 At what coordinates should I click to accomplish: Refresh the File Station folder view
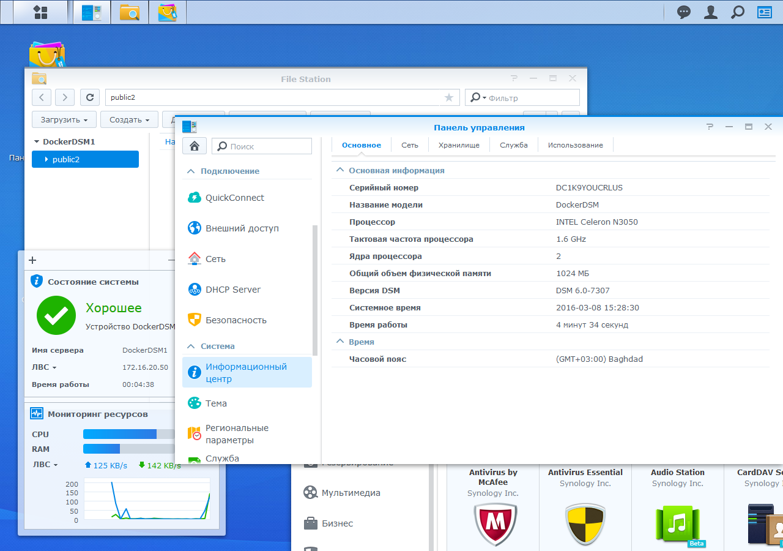point(90,97)
